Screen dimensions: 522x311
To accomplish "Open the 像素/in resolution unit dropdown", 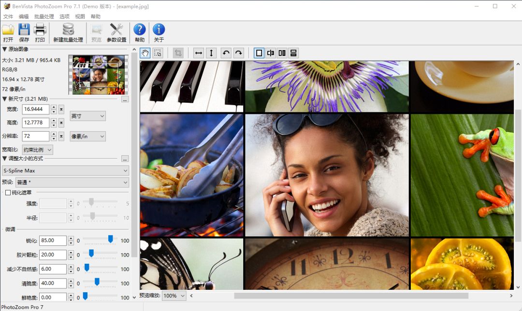I will coord(88,136).
